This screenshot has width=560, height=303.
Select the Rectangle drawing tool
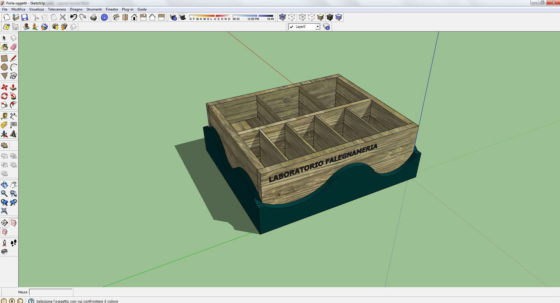[4, 58]
